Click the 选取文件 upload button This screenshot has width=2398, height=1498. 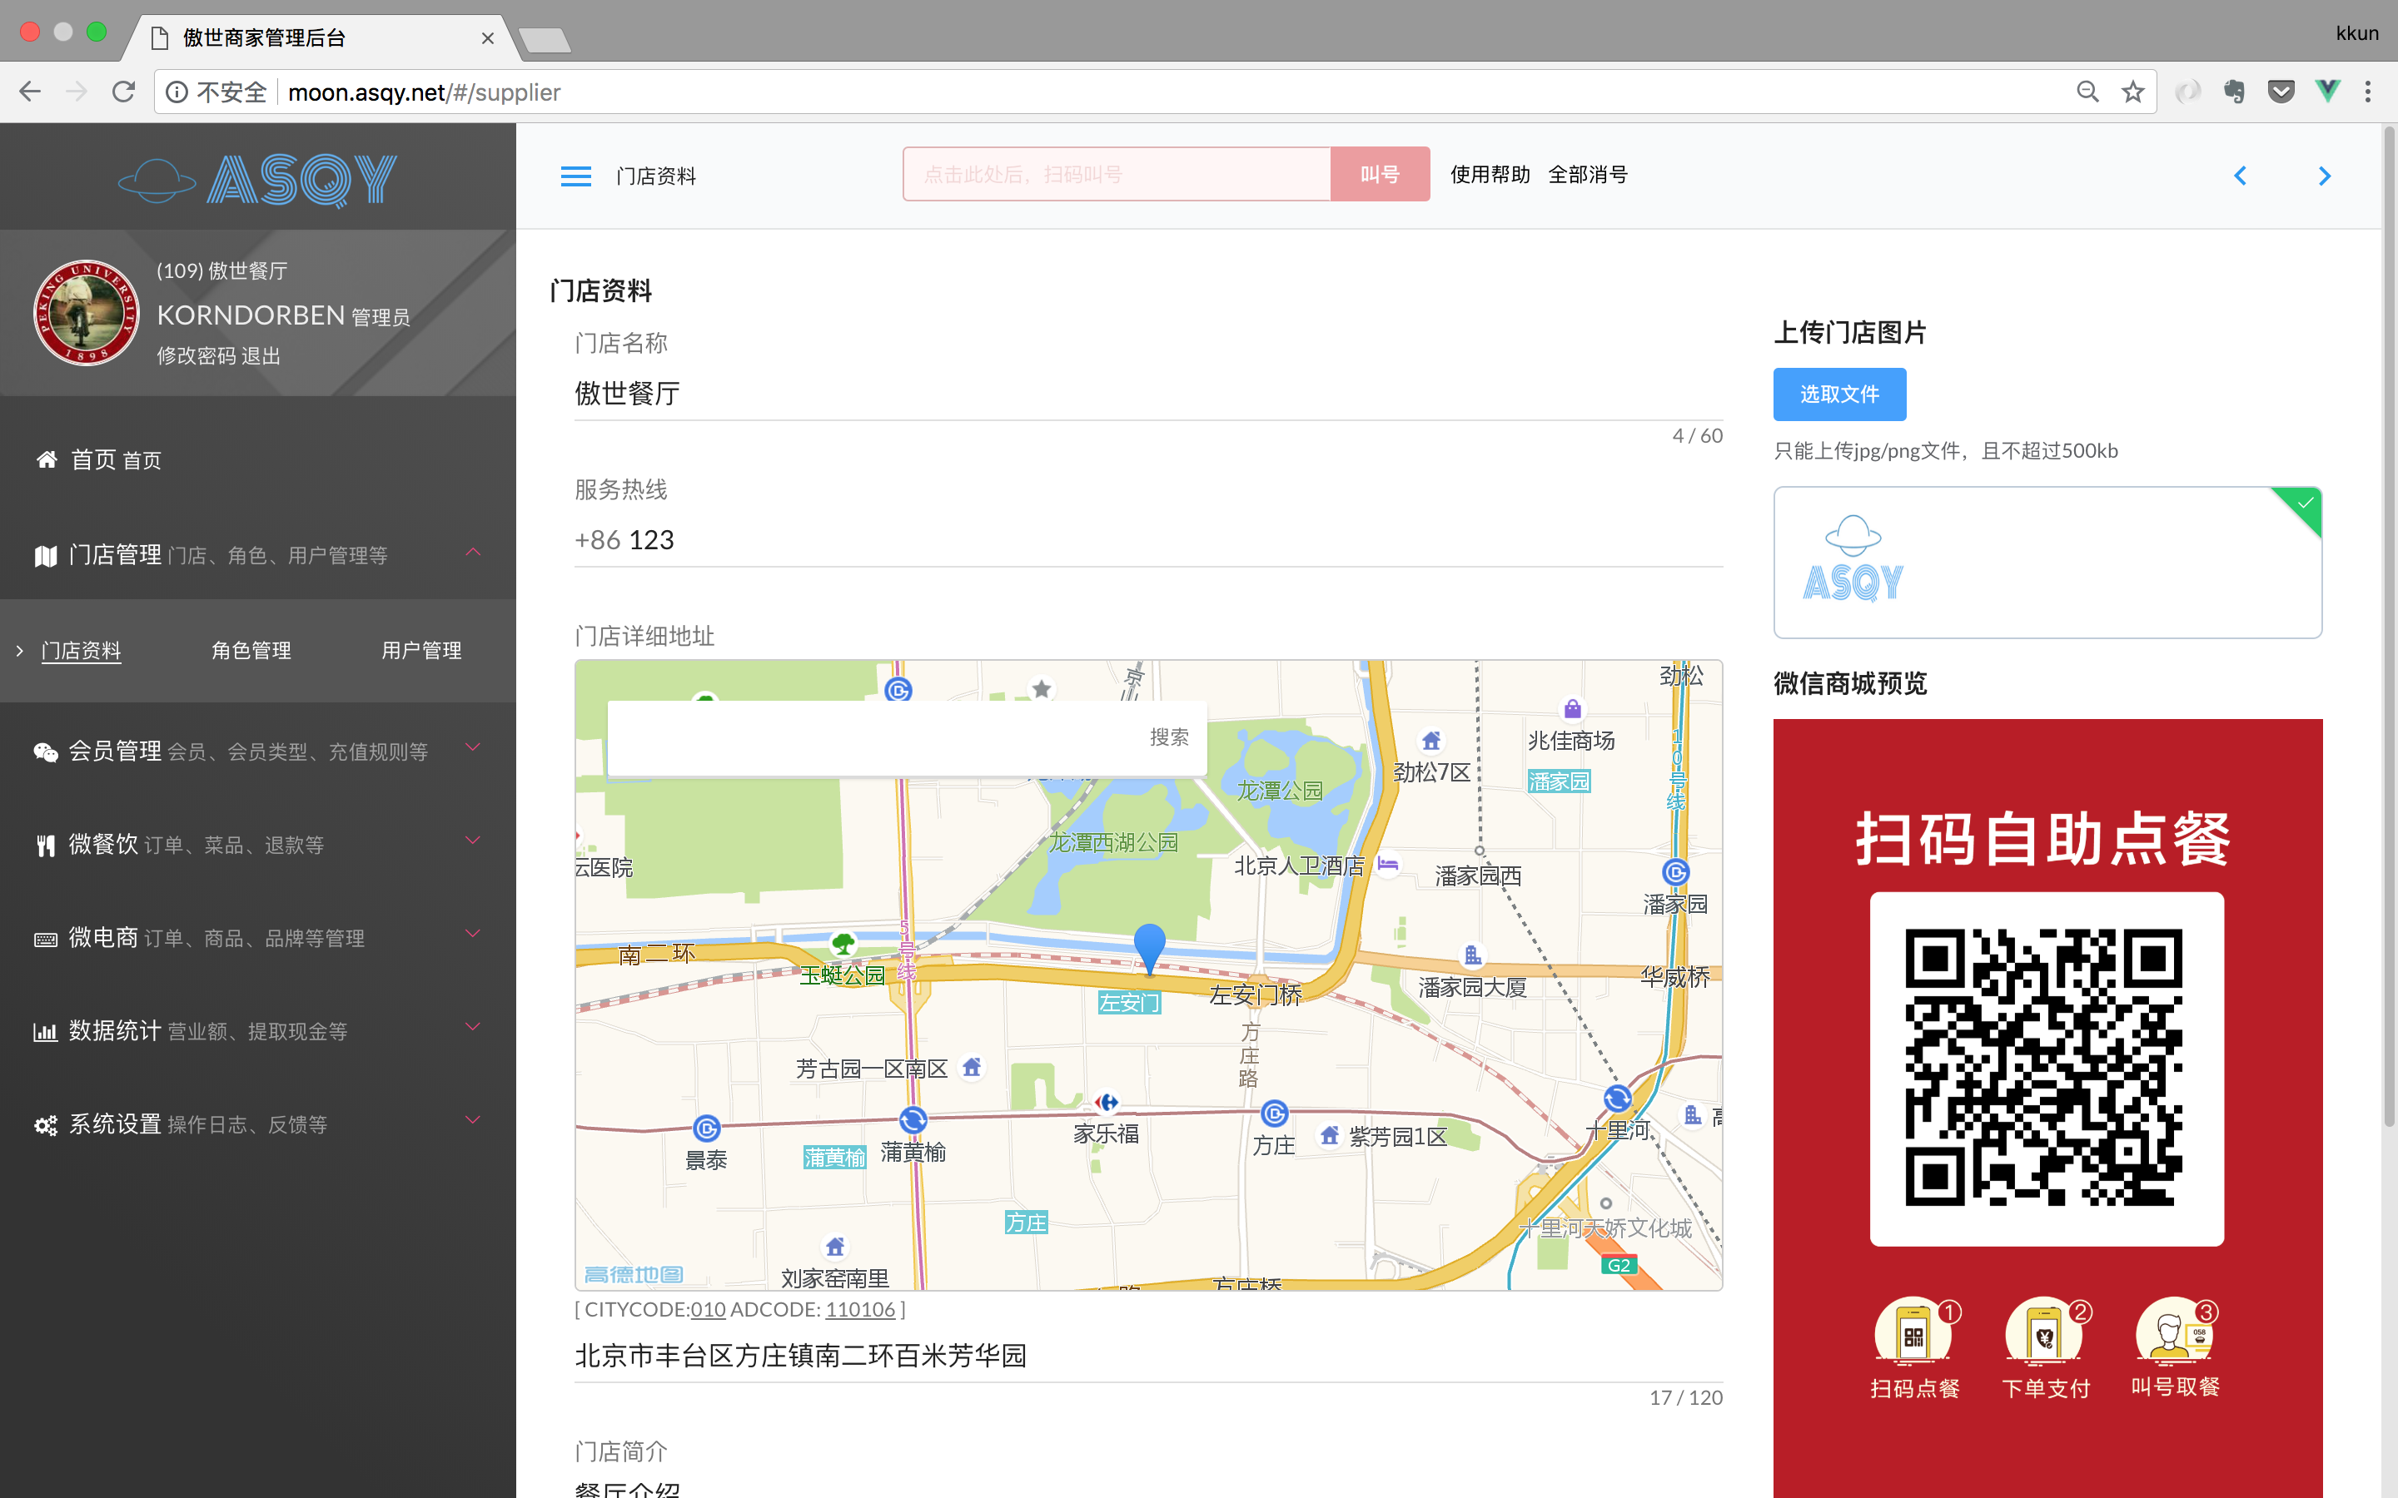(1839, 394)
